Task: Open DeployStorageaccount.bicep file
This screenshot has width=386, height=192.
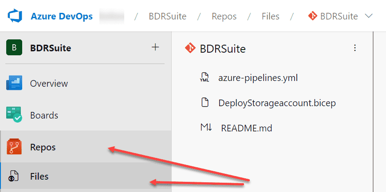Action: point(277,103)
